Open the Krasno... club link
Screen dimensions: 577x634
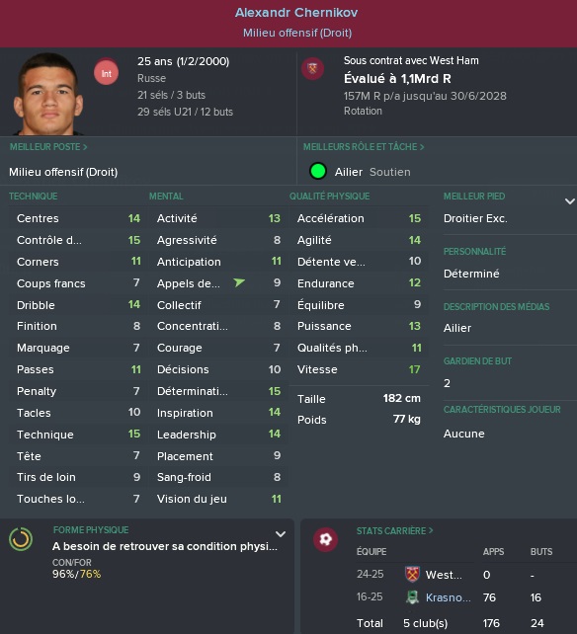point(449,597)
